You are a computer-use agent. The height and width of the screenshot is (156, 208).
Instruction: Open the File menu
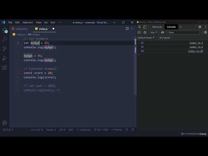10,23
